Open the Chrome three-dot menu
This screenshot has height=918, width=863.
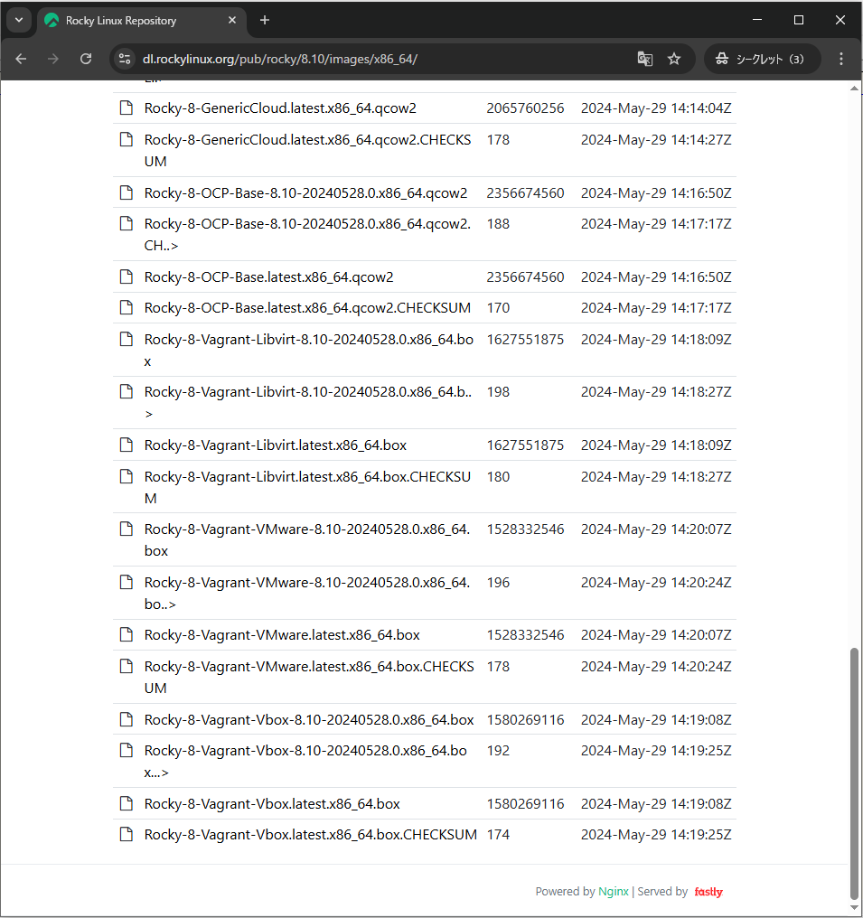(841, 58)
